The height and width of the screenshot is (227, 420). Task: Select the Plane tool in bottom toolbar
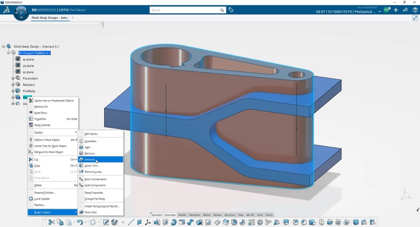139,222
